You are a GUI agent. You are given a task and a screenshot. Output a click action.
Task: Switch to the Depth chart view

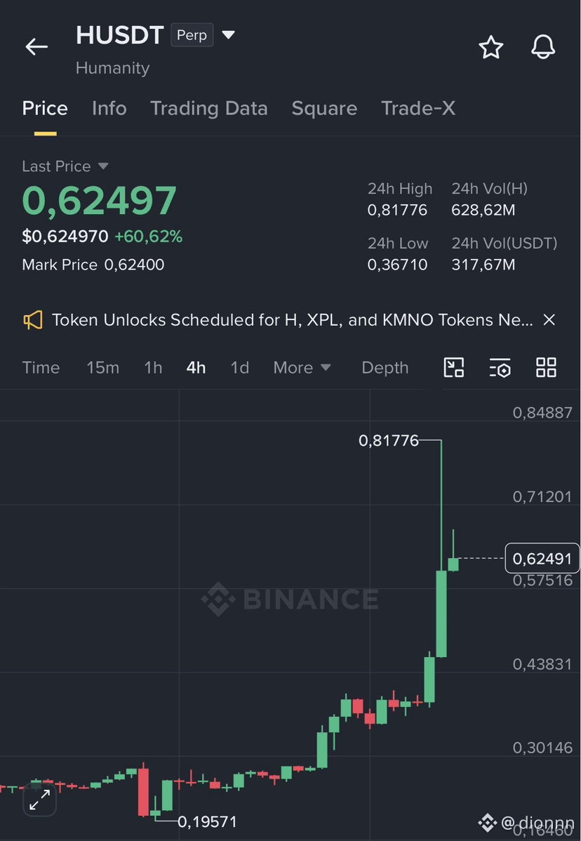tap(385, 368)
